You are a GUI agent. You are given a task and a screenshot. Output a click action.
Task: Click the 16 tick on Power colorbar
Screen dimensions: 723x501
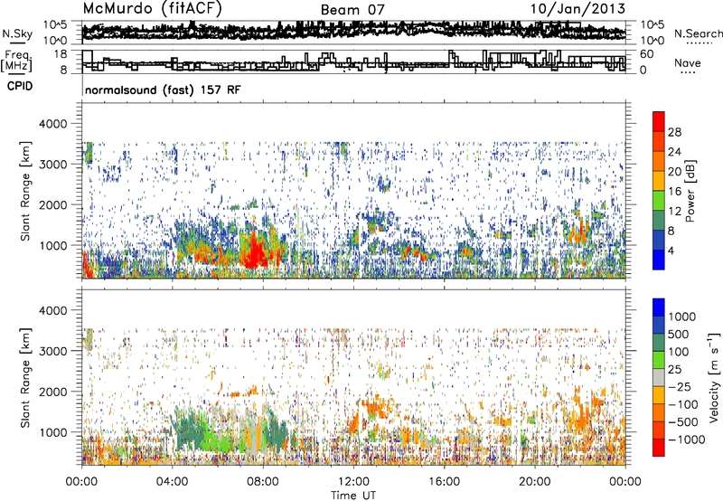[674, 192]
